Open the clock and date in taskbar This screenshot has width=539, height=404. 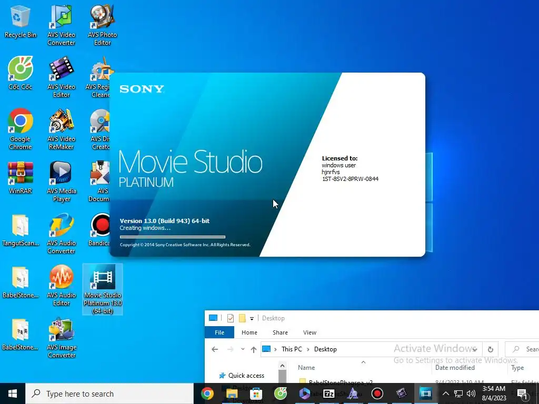[x=494, y=393]
